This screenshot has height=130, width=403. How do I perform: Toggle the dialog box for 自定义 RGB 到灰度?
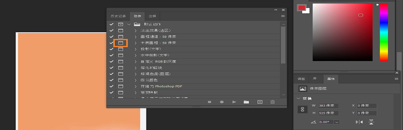coord(121,61)
